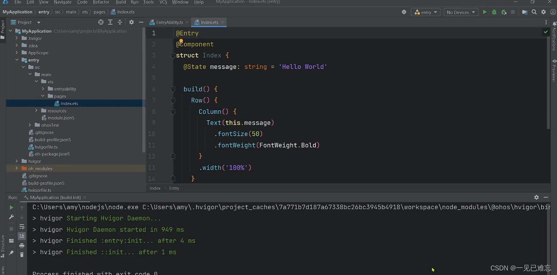Hide the Project panel with minus icon
The height and width of the screenshot is (275, 557).
[141, 22]
